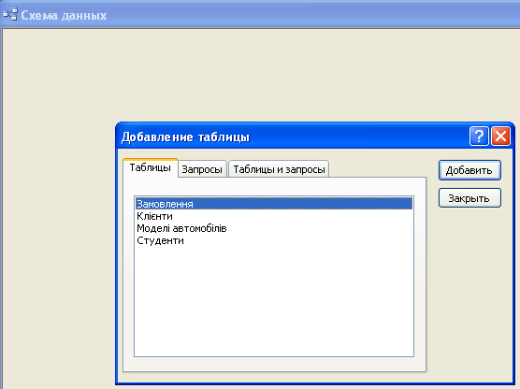Close the Добавление таблицы dialog

click(500, 136)
